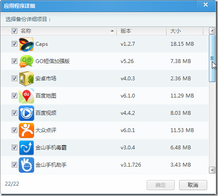Image resolution: width=218 pixels, height=196 pixels.
Task: Select the 百度视频 name text
Action: [x=46, y=113]
